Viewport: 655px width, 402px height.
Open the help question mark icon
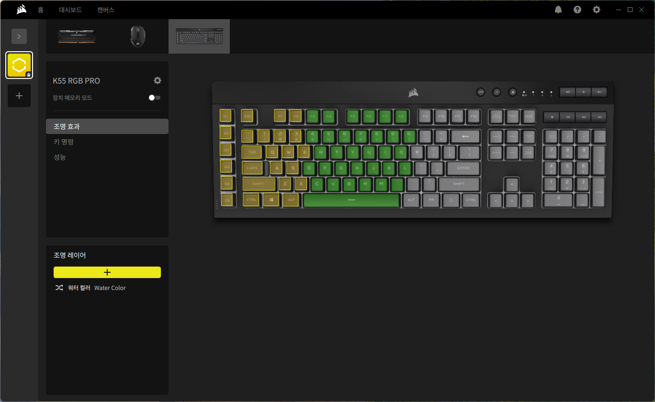577,10
